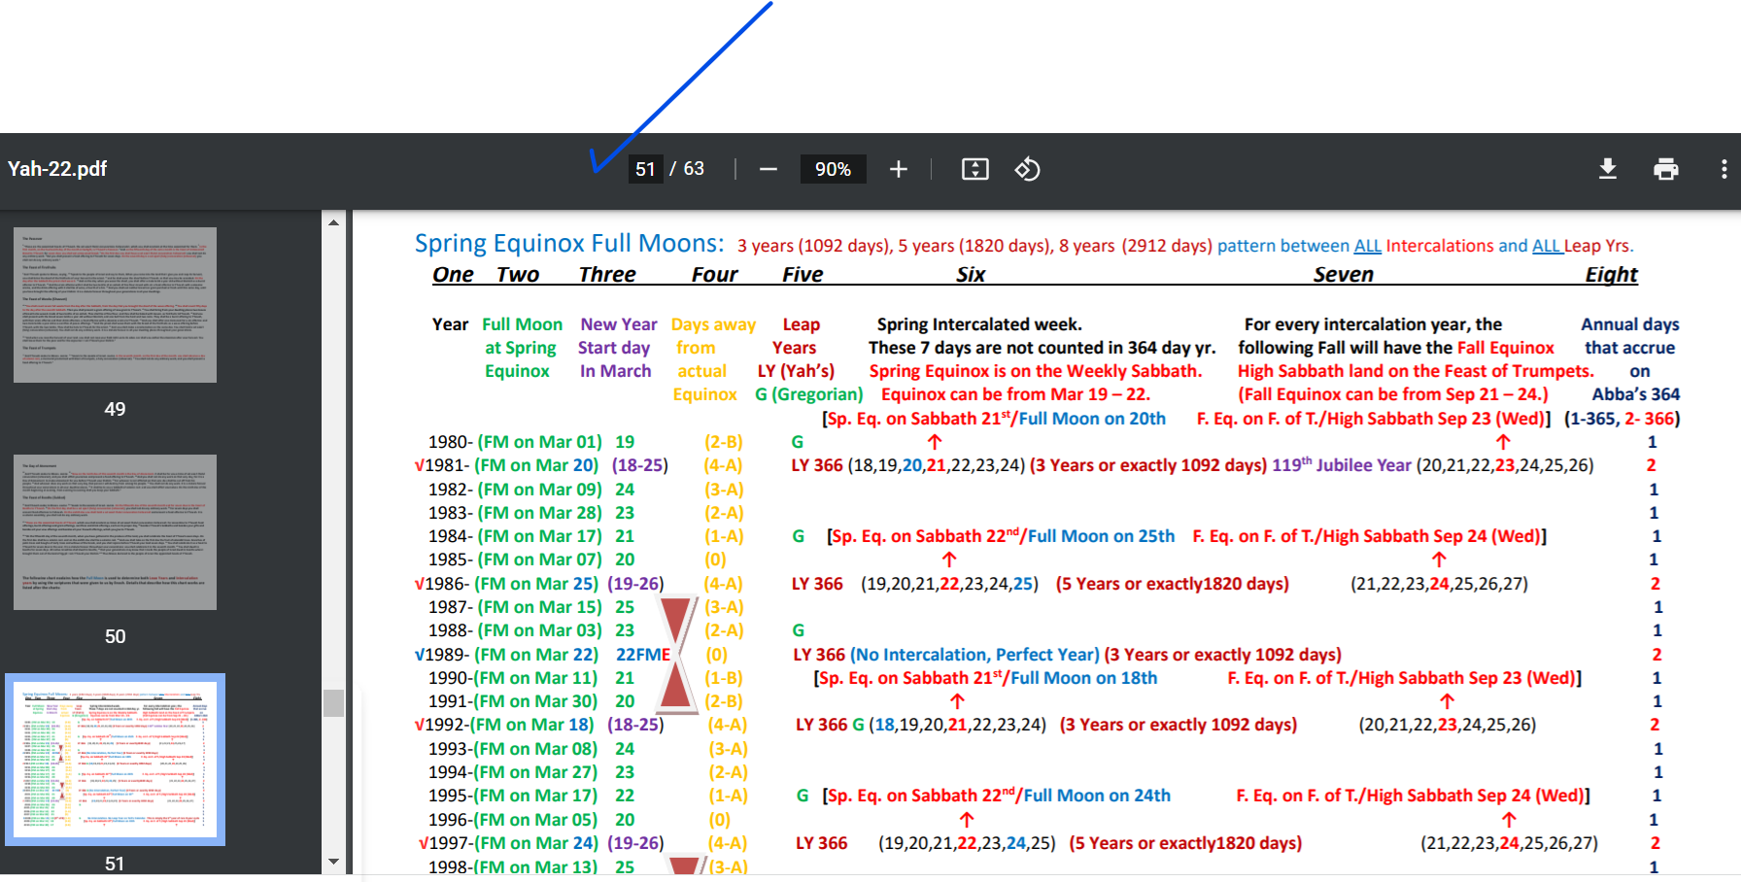Print the PDF document
1741x882 pixels.
[1666, 169]
